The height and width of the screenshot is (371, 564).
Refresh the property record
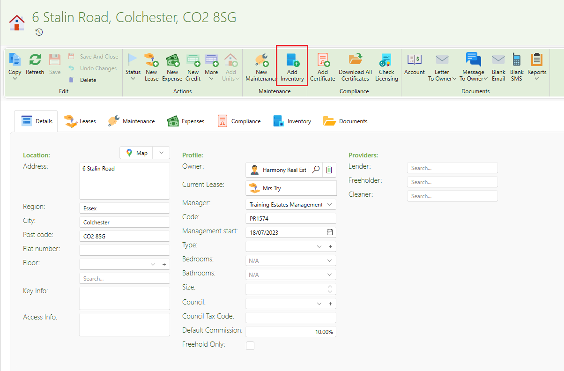click(x=35, y=65)
